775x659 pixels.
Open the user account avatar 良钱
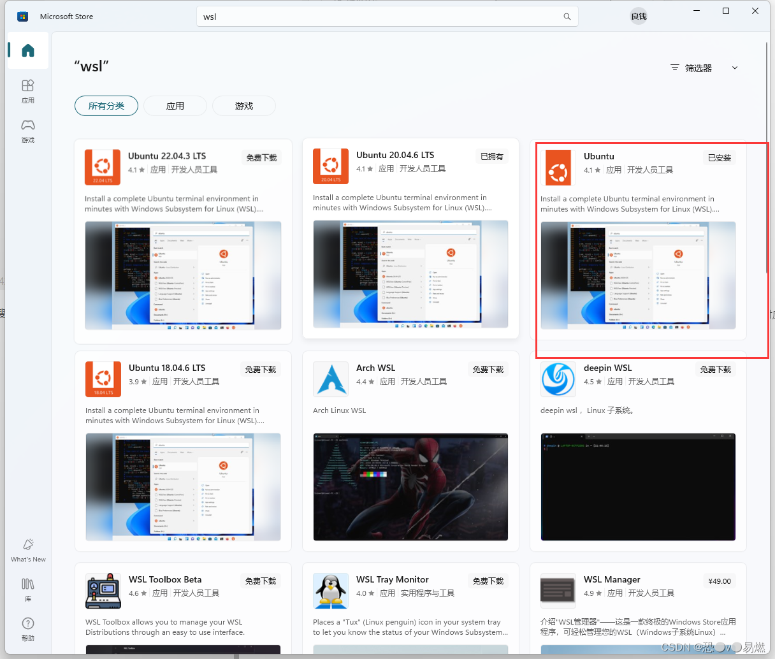coord(639,17)
